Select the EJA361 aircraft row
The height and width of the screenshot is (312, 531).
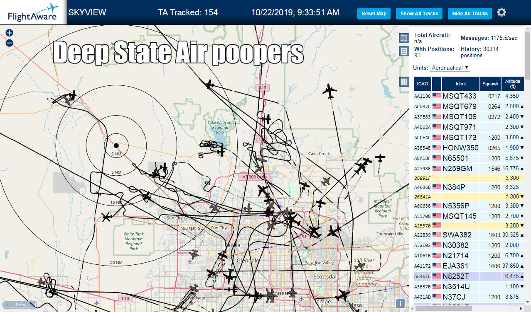(469, 266)
